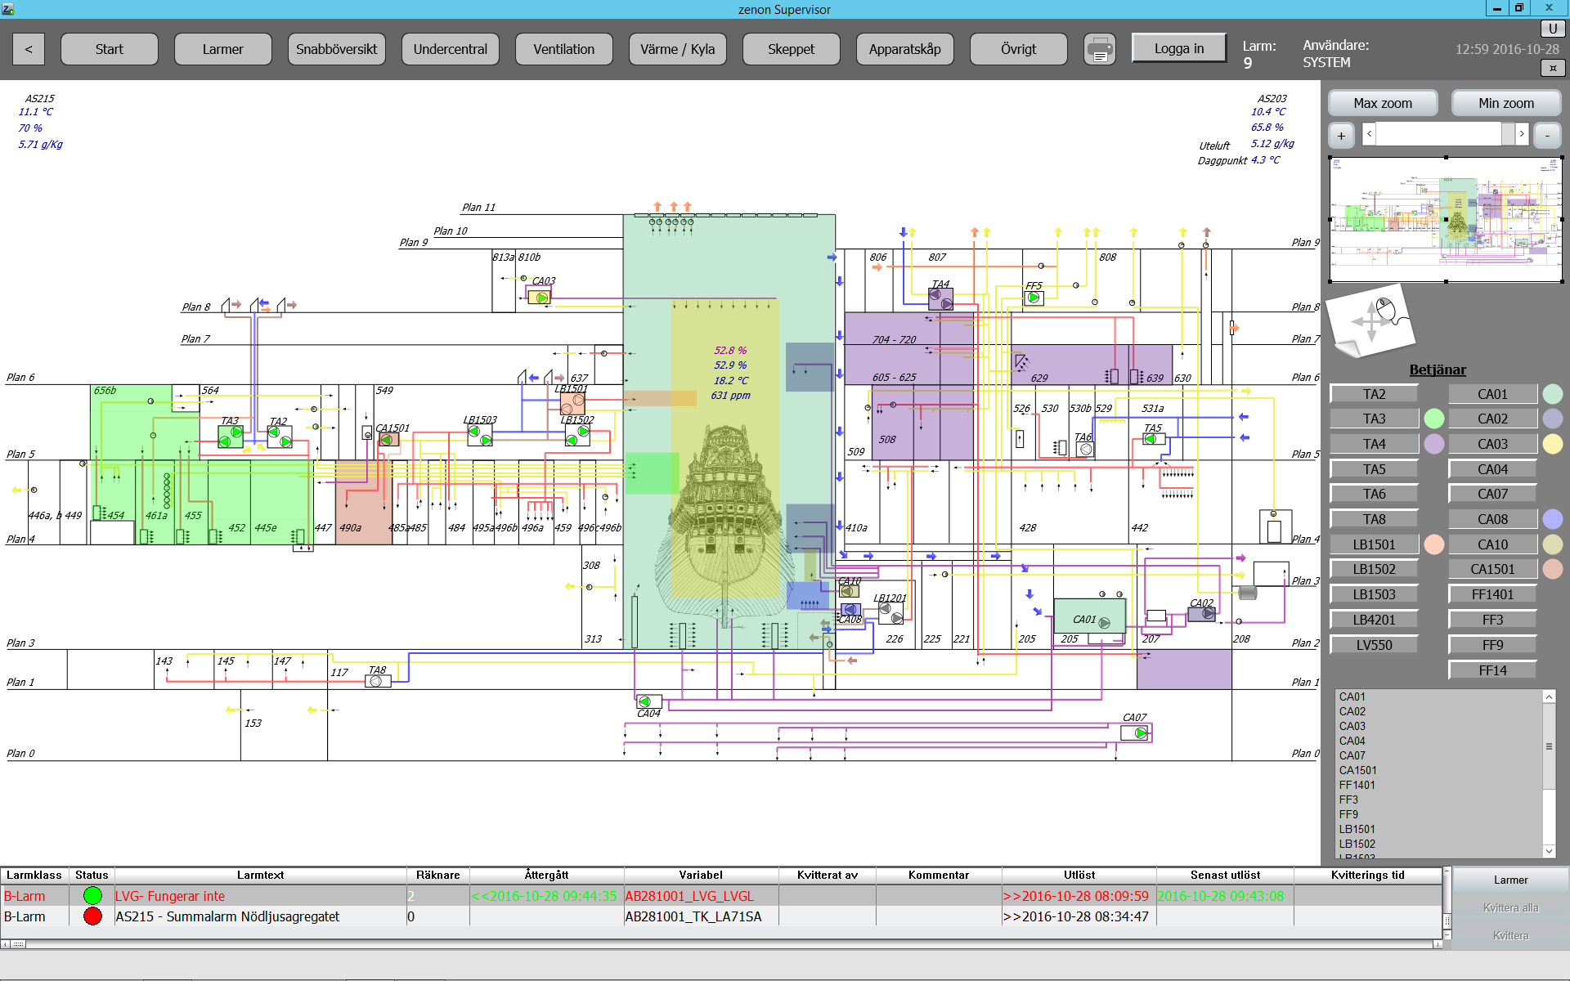Viewport: 1570px width, 981px height.
Task: Click the CA04 fan unit symbol
Action: 649,701
